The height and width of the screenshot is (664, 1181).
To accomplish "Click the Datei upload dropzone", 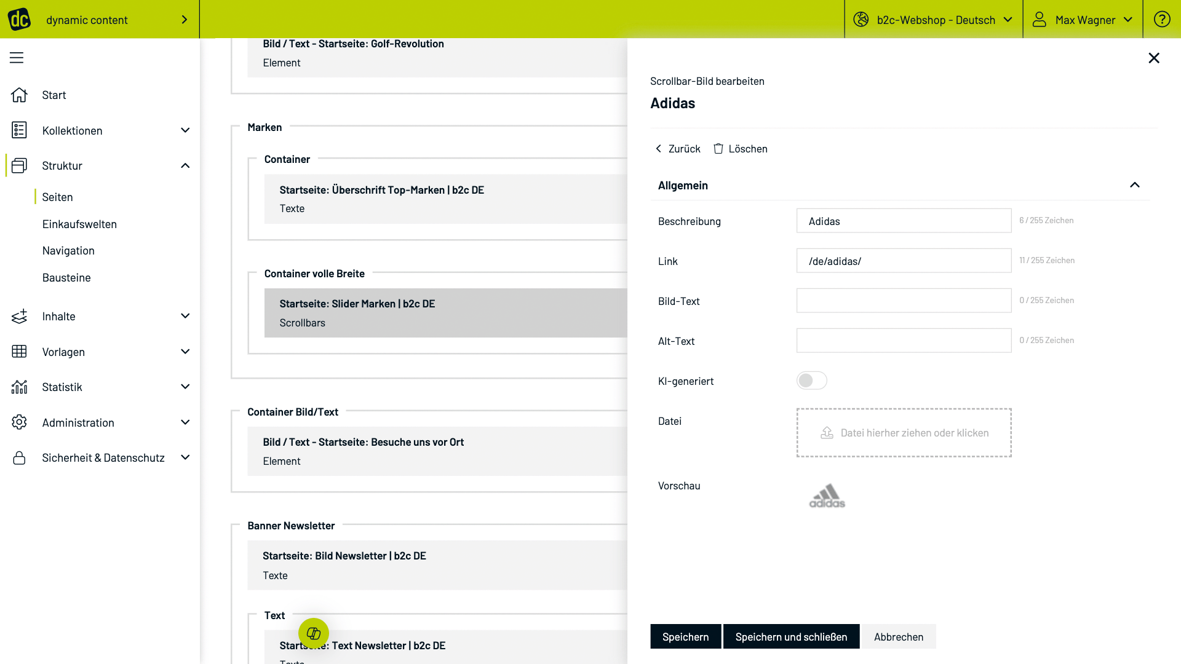I will click(x=904, y=433).
